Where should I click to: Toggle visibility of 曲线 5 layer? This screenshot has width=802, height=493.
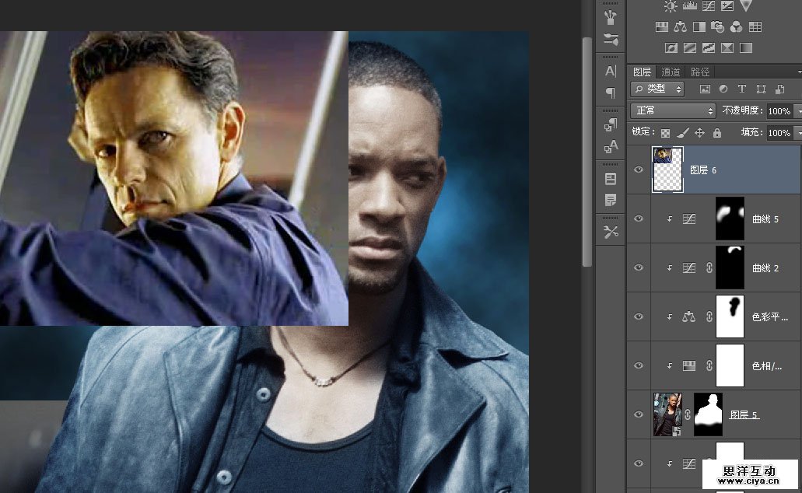pyautogui.click(x=639, y=219)
